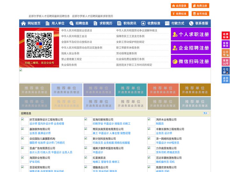
Task: Open 联系客服 in the navbar
Action: tap(202, 23)
